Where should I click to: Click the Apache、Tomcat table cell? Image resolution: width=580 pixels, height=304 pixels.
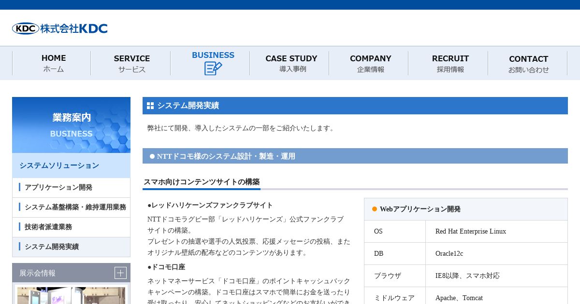click(496, 296)
